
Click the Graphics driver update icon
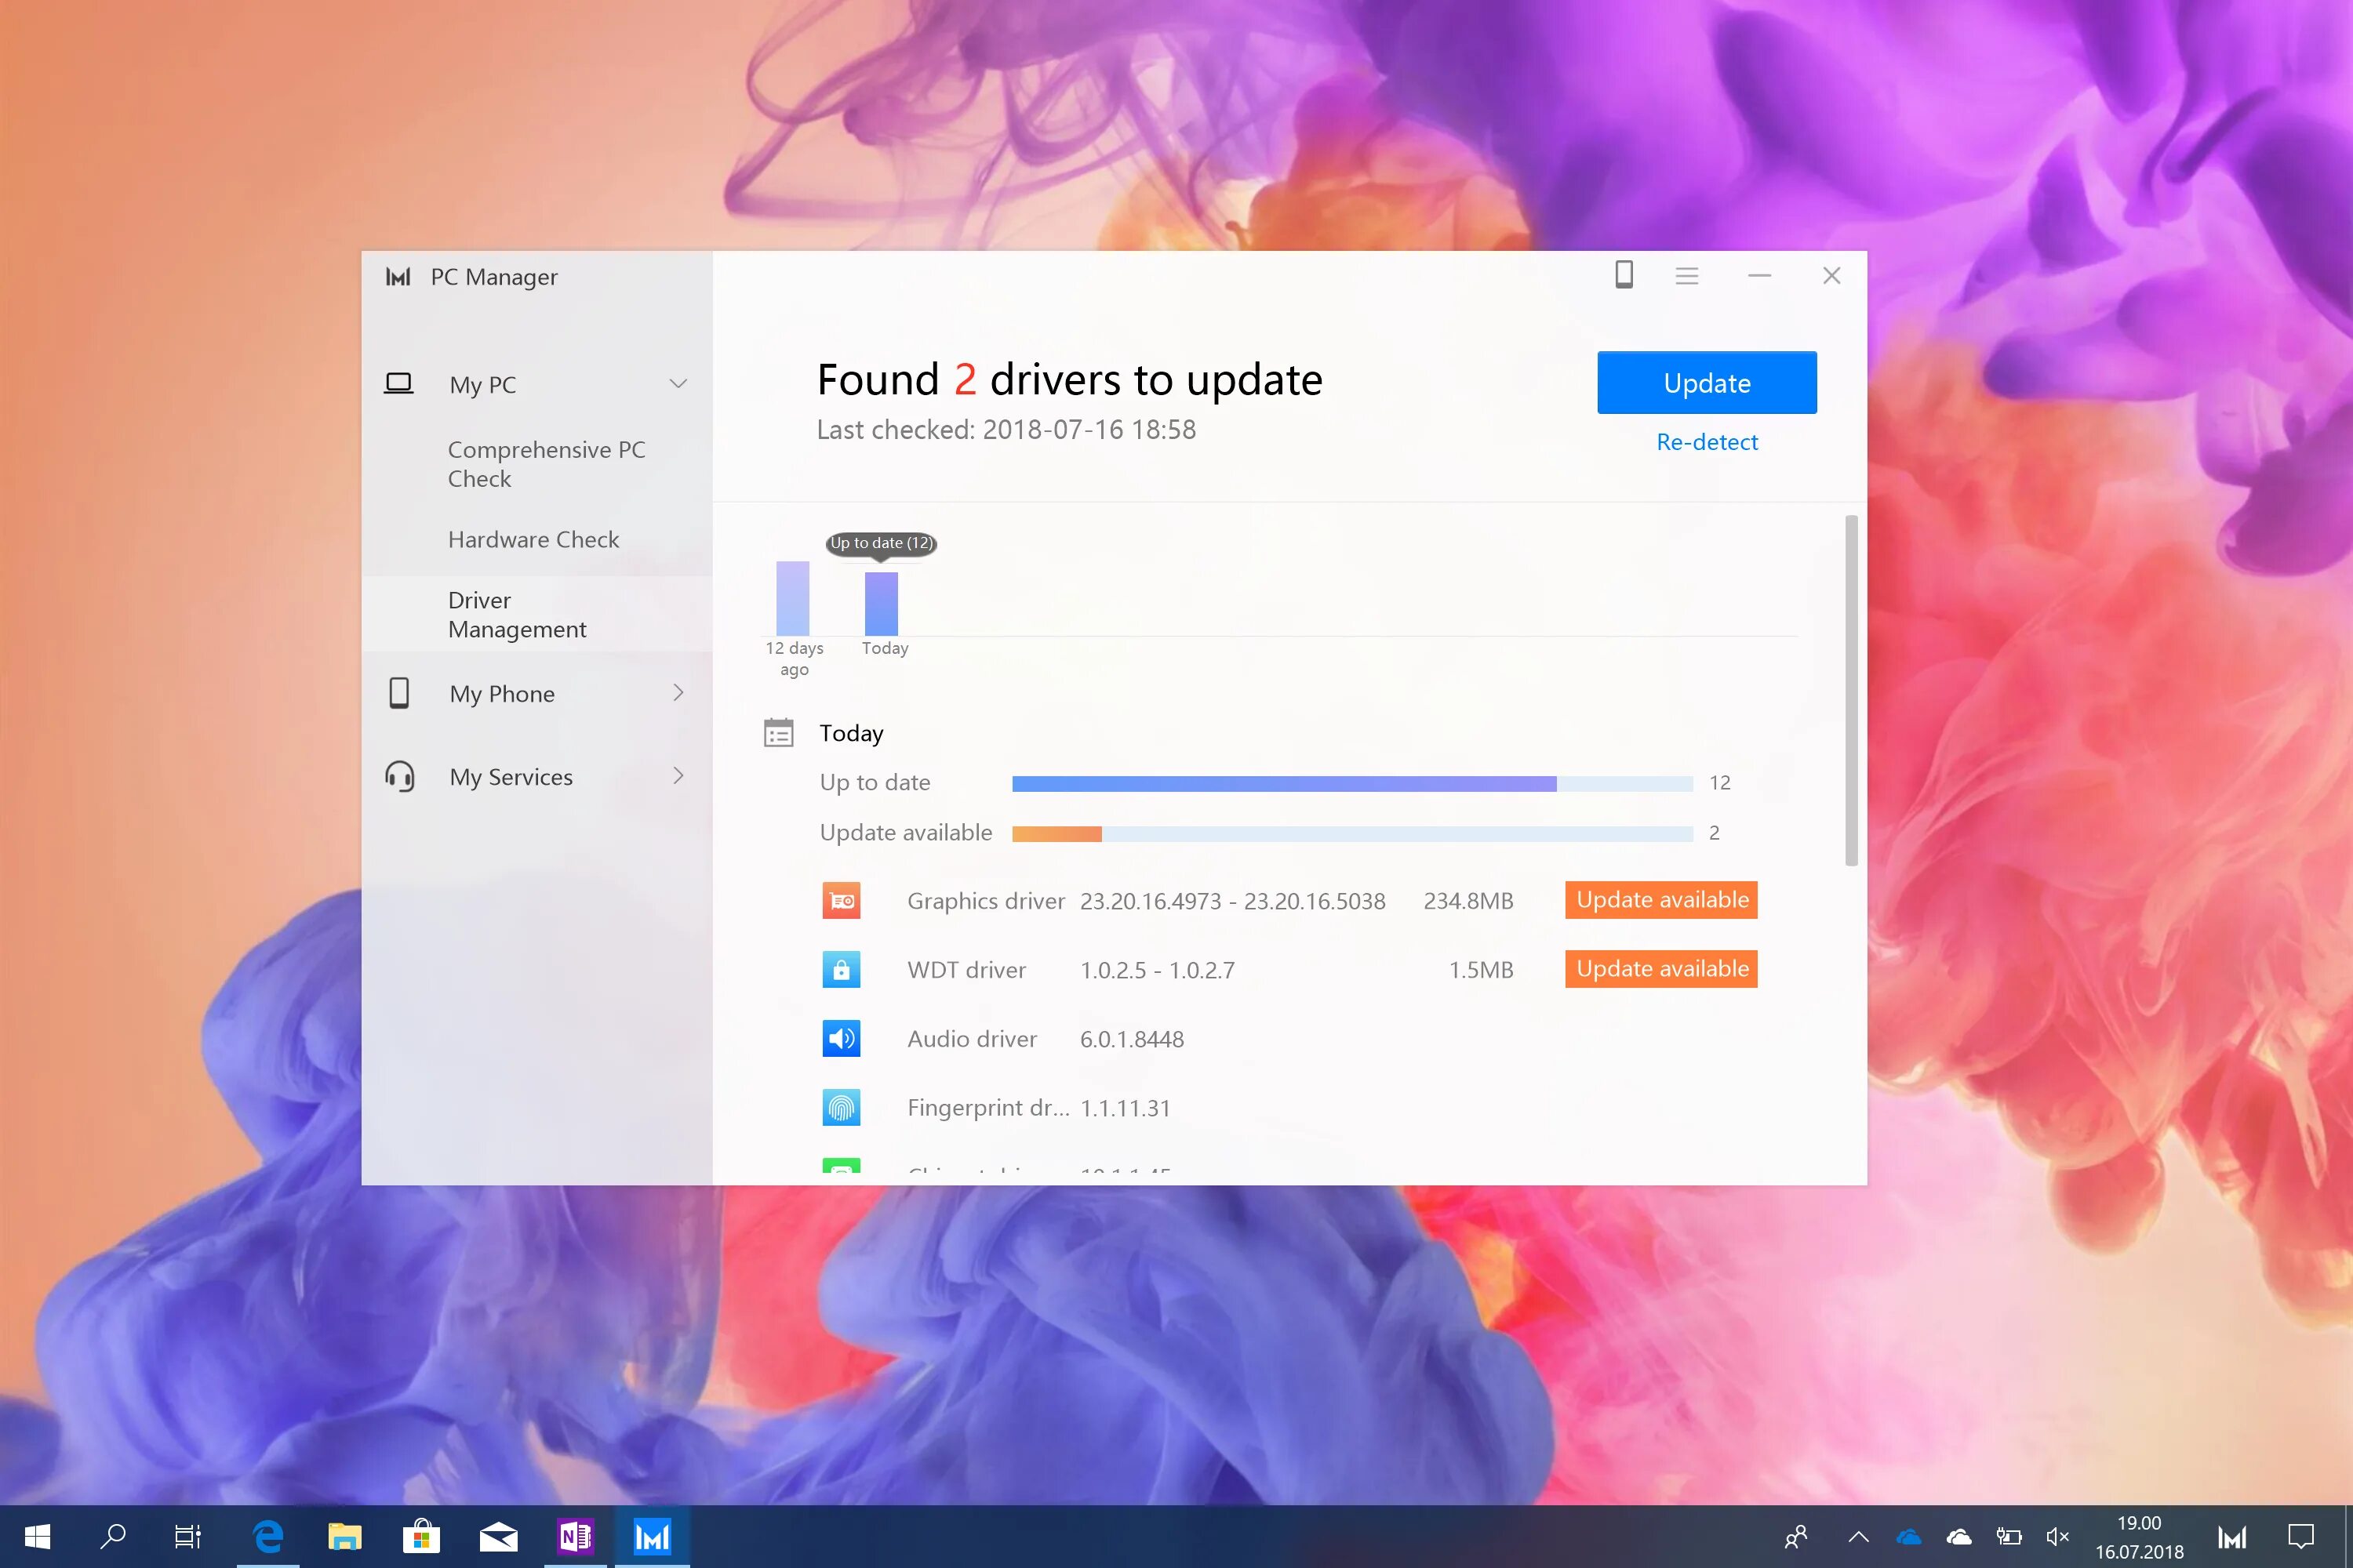tap(840, 899)
